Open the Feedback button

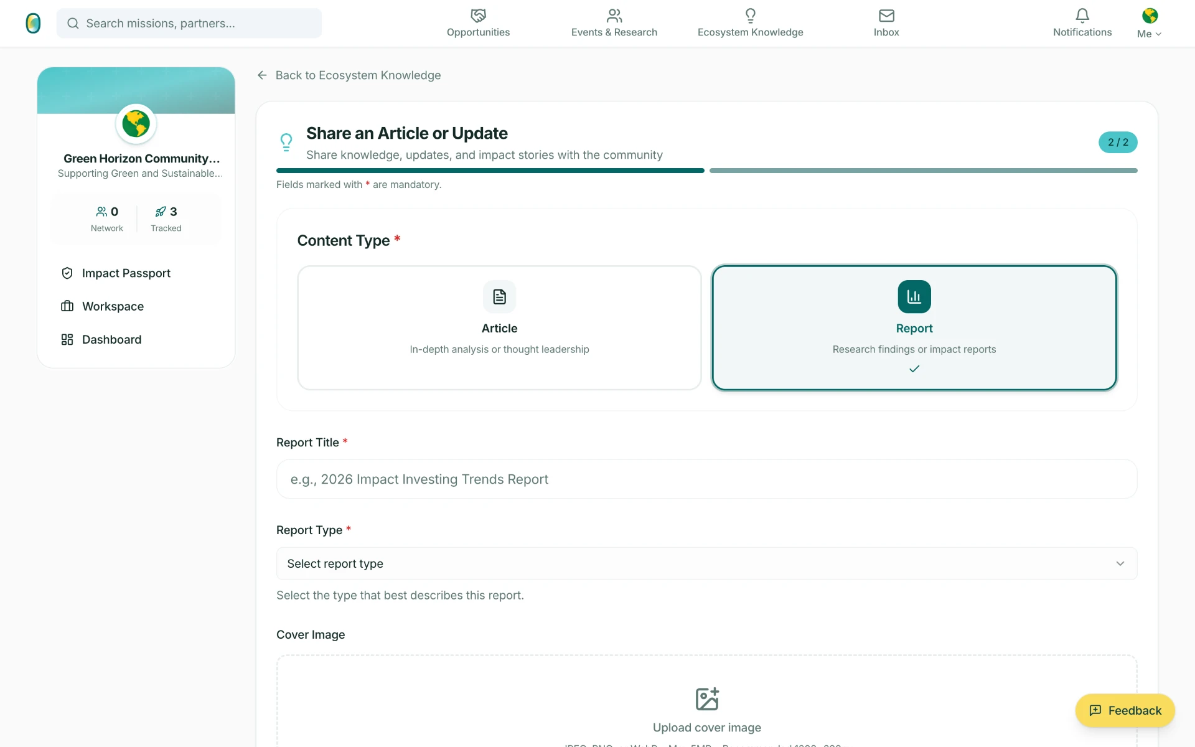(x=1125, y=711)
